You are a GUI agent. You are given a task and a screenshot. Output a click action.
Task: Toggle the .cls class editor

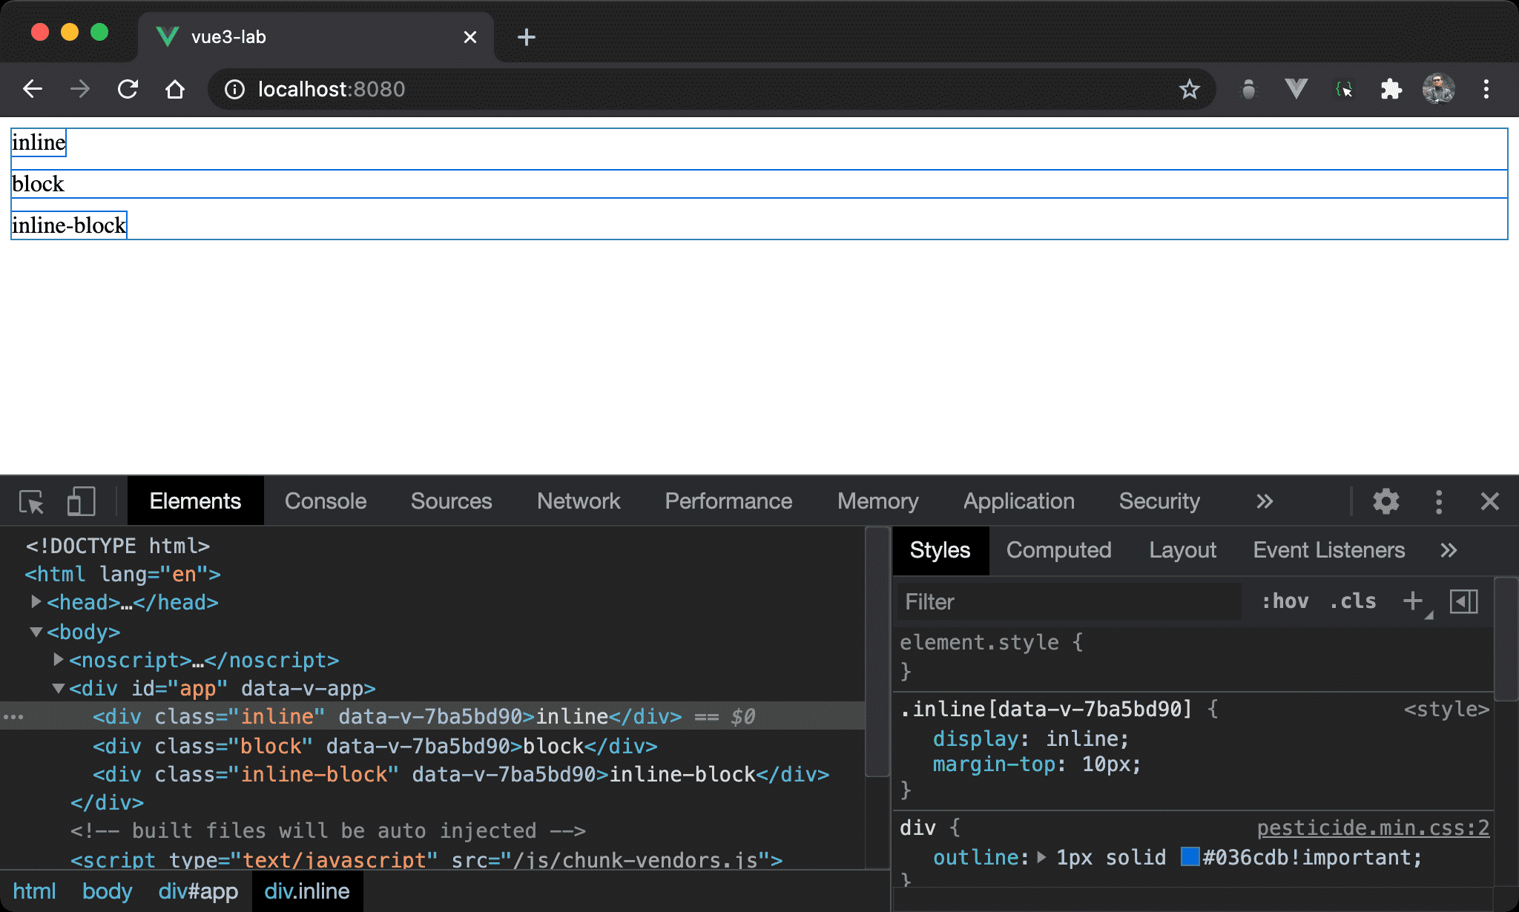pos(1352,602)
